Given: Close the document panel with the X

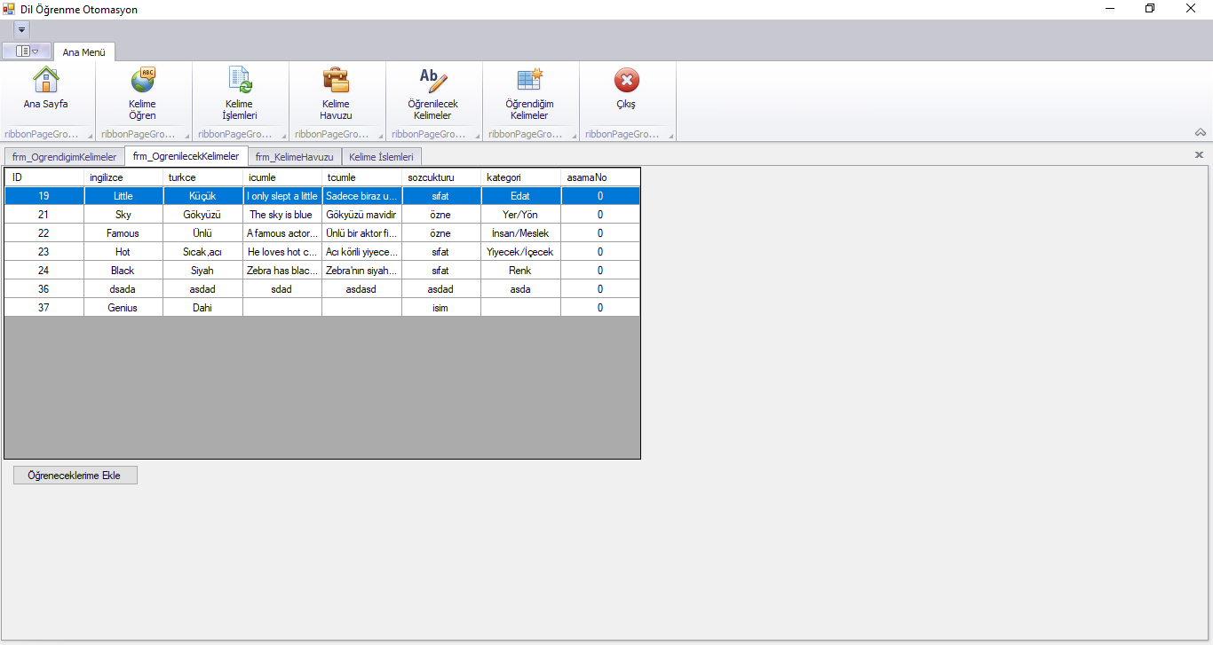Looking at the screenshot, I should 1199,153.
